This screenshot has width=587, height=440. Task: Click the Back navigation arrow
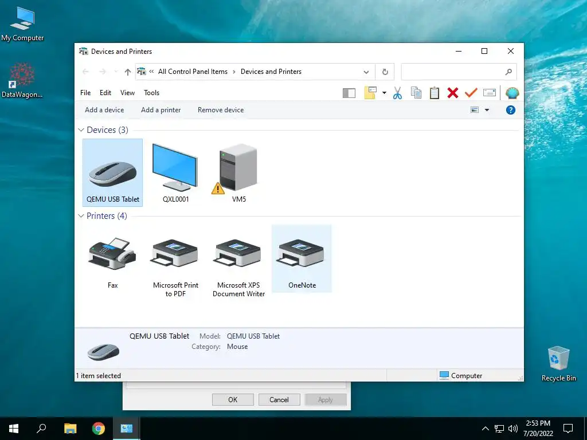[86, 72]
